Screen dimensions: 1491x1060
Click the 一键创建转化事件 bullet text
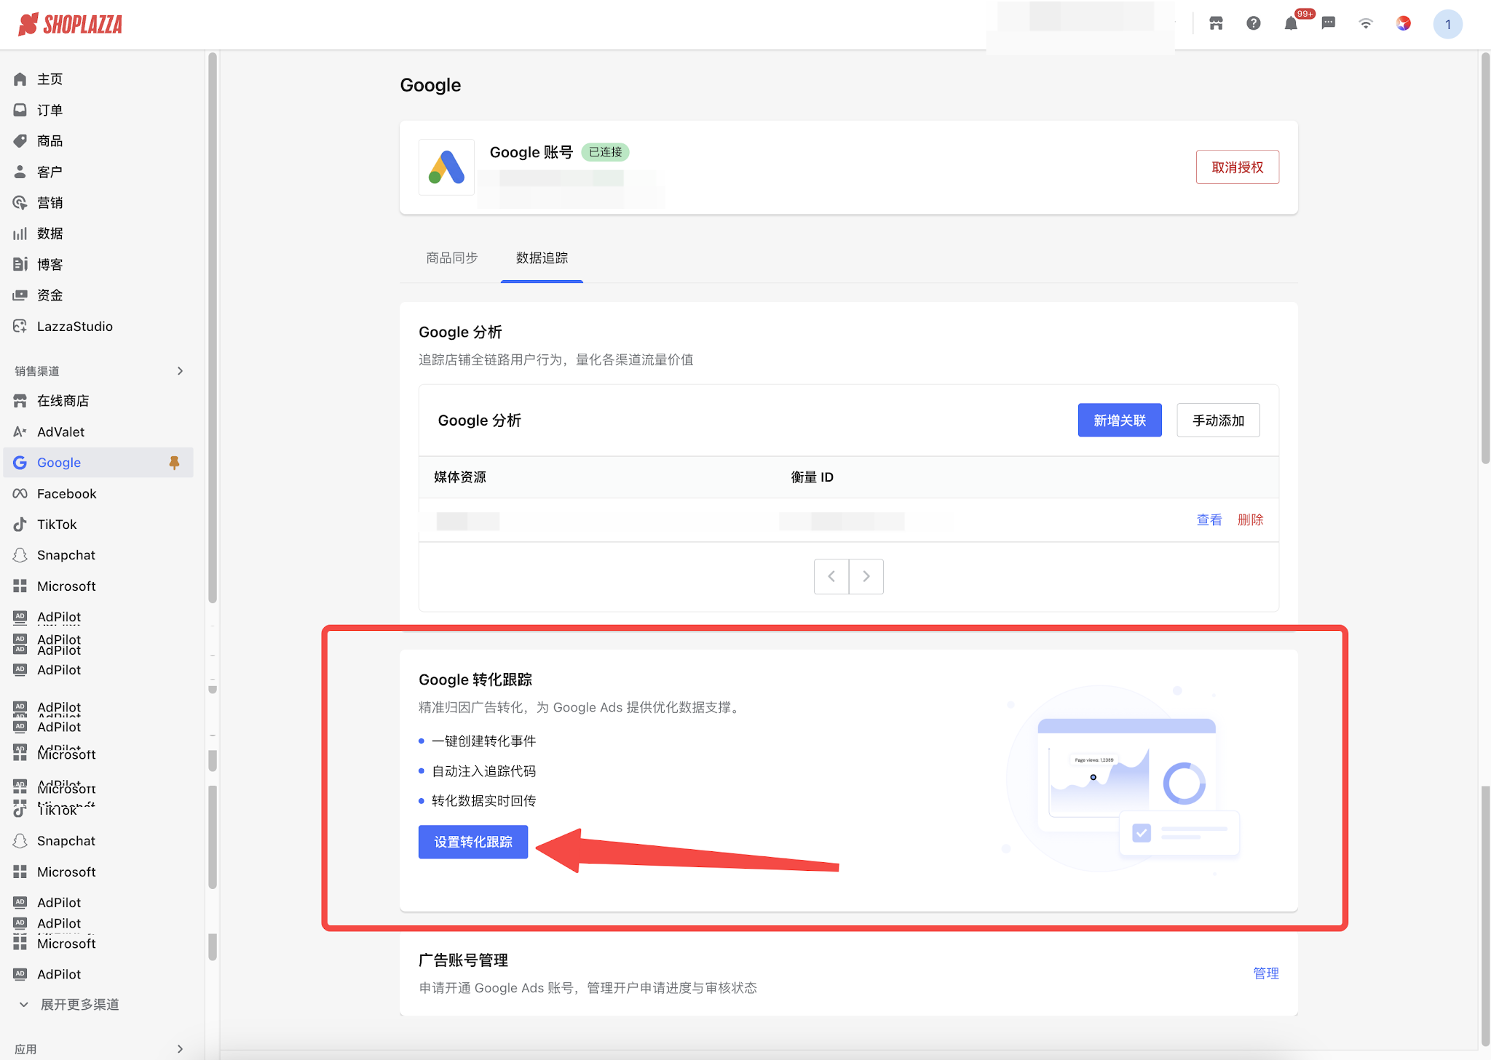pos(483,741)
